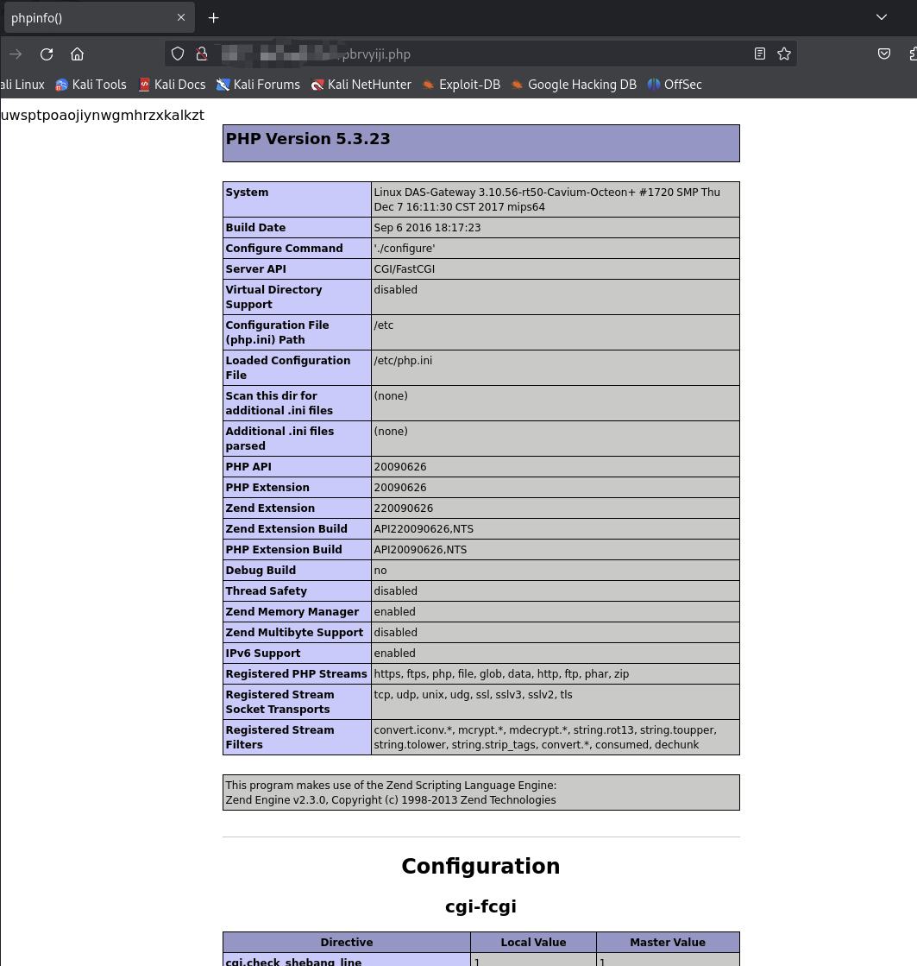The height and width of the screenshot is (966, 917).
Task: Click the Kali Linux bookmark
Action: tap(22, 85)
